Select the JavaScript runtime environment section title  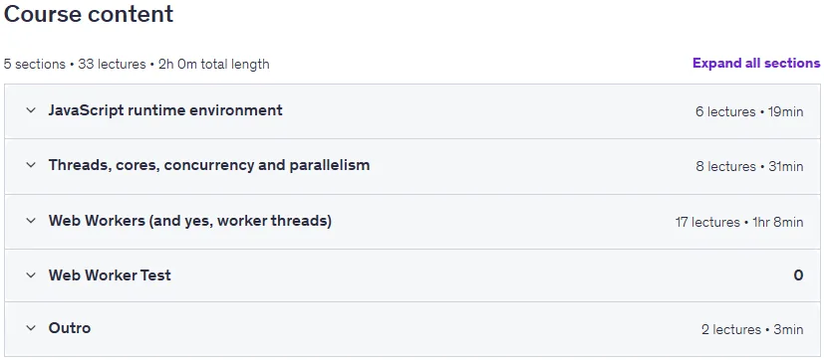[165, 110]
